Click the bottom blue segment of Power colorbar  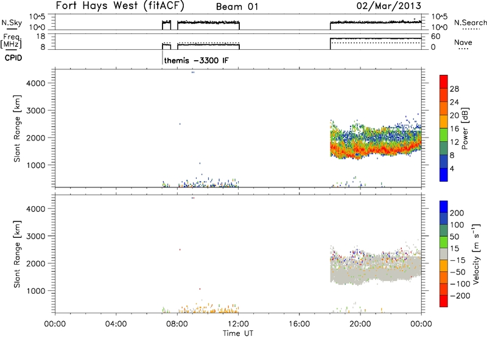pos(444,175)
